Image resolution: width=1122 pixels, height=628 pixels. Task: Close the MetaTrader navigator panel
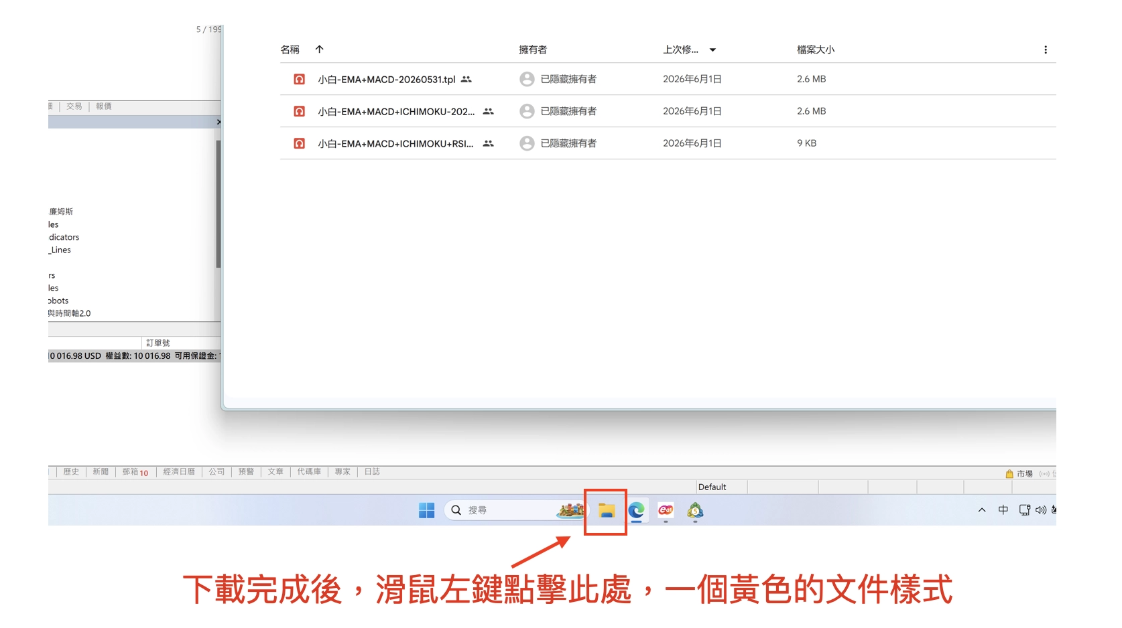(x=219, y=122)
